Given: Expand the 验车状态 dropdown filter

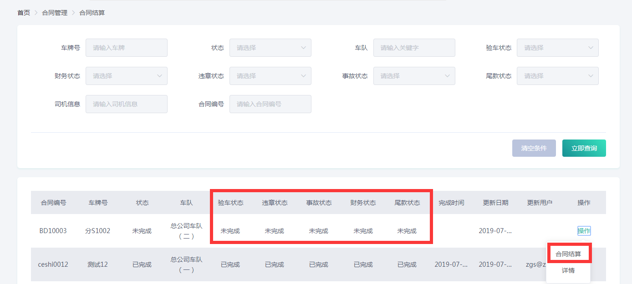Looking at the screenshot, I should (x=557, y=48).
